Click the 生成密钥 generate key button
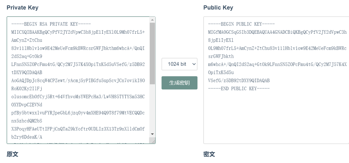Image resolution: width=349 pixels, height=163 pixels. (x=179, y=83)
